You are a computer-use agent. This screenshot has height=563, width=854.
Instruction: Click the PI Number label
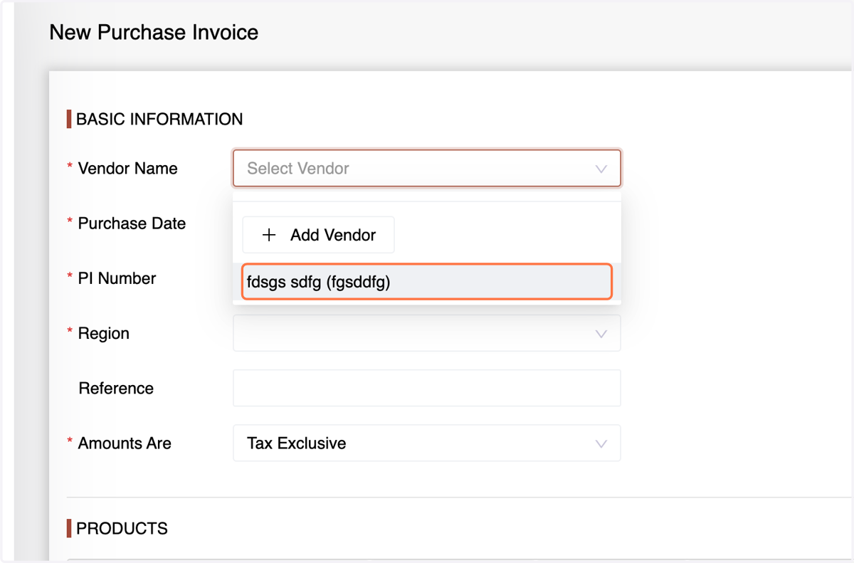point(117,278)
